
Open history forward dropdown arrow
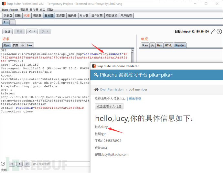[48, 31]
